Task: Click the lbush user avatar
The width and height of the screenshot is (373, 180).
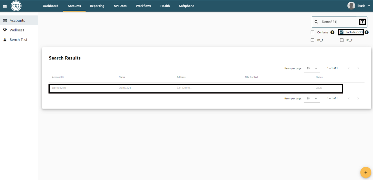Action: (351, 6)
